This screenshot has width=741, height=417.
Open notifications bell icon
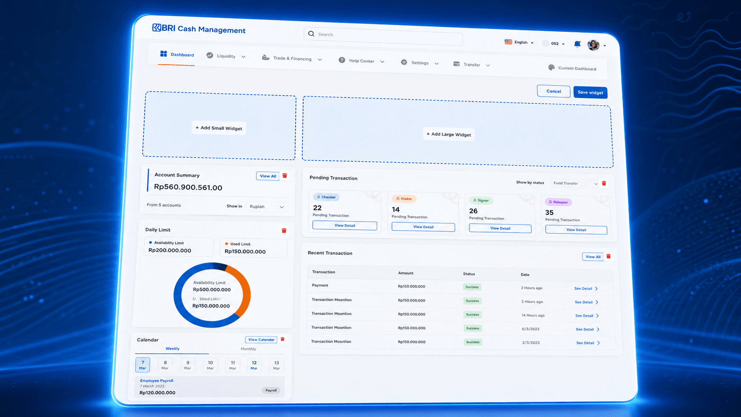point(577,44)
